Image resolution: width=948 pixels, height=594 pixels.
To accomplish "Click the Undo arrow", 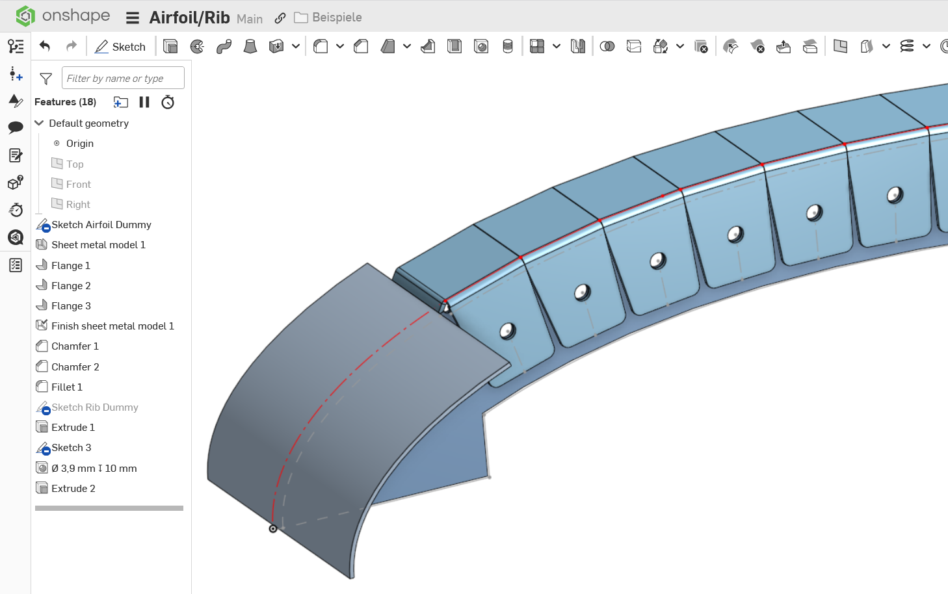I will point(45,46).
